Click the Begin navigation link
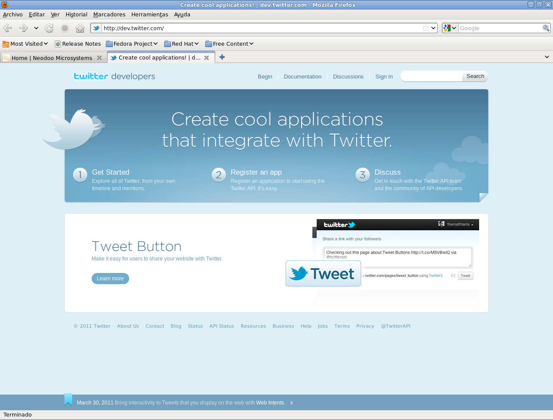This screenshot has height=420, width=553. (265, 76)
